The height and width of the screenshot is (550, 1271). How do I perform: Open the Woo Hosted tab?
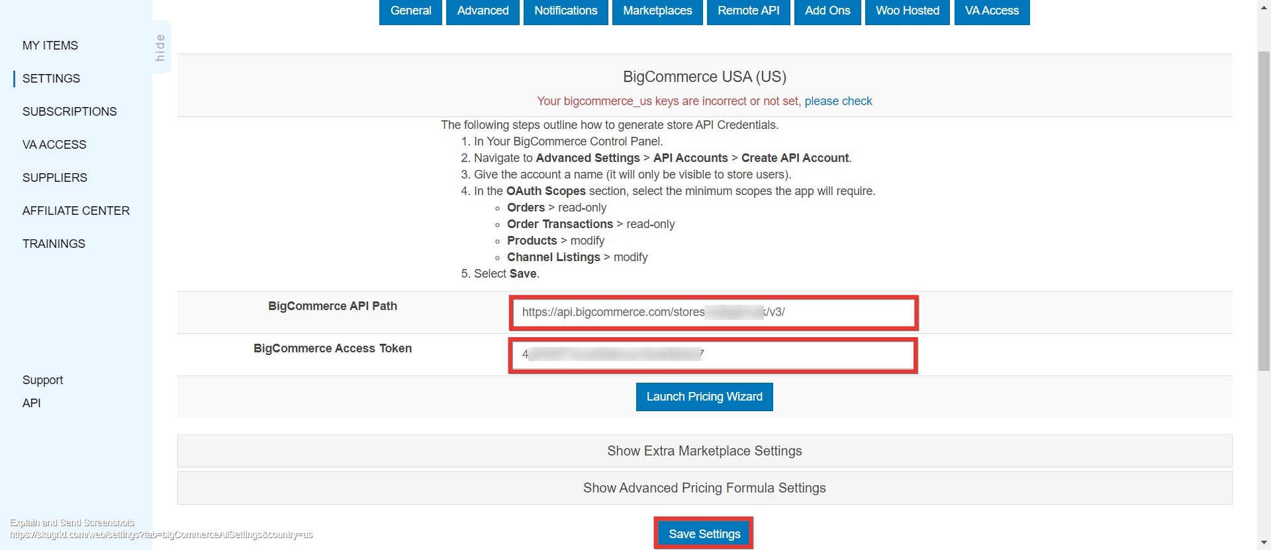click(908, 11)
